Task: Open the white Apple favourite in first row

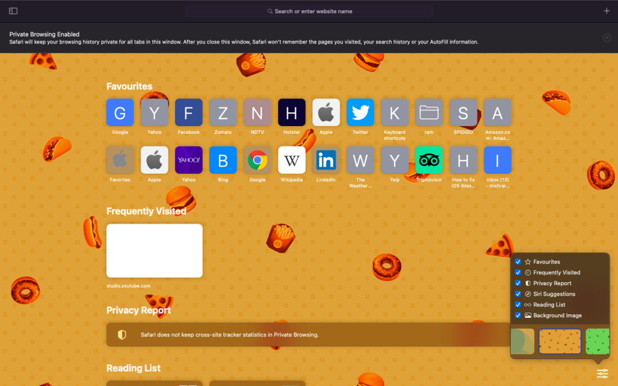Action: coord(326,113)
